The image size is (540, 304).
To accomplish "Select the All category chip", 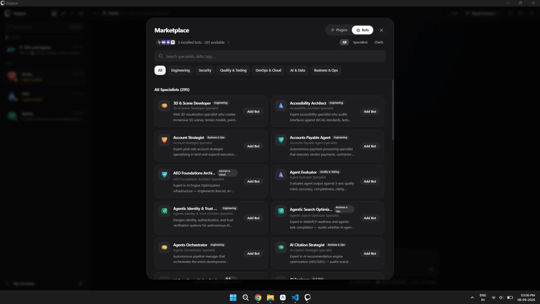I will [x=160, y=70].
